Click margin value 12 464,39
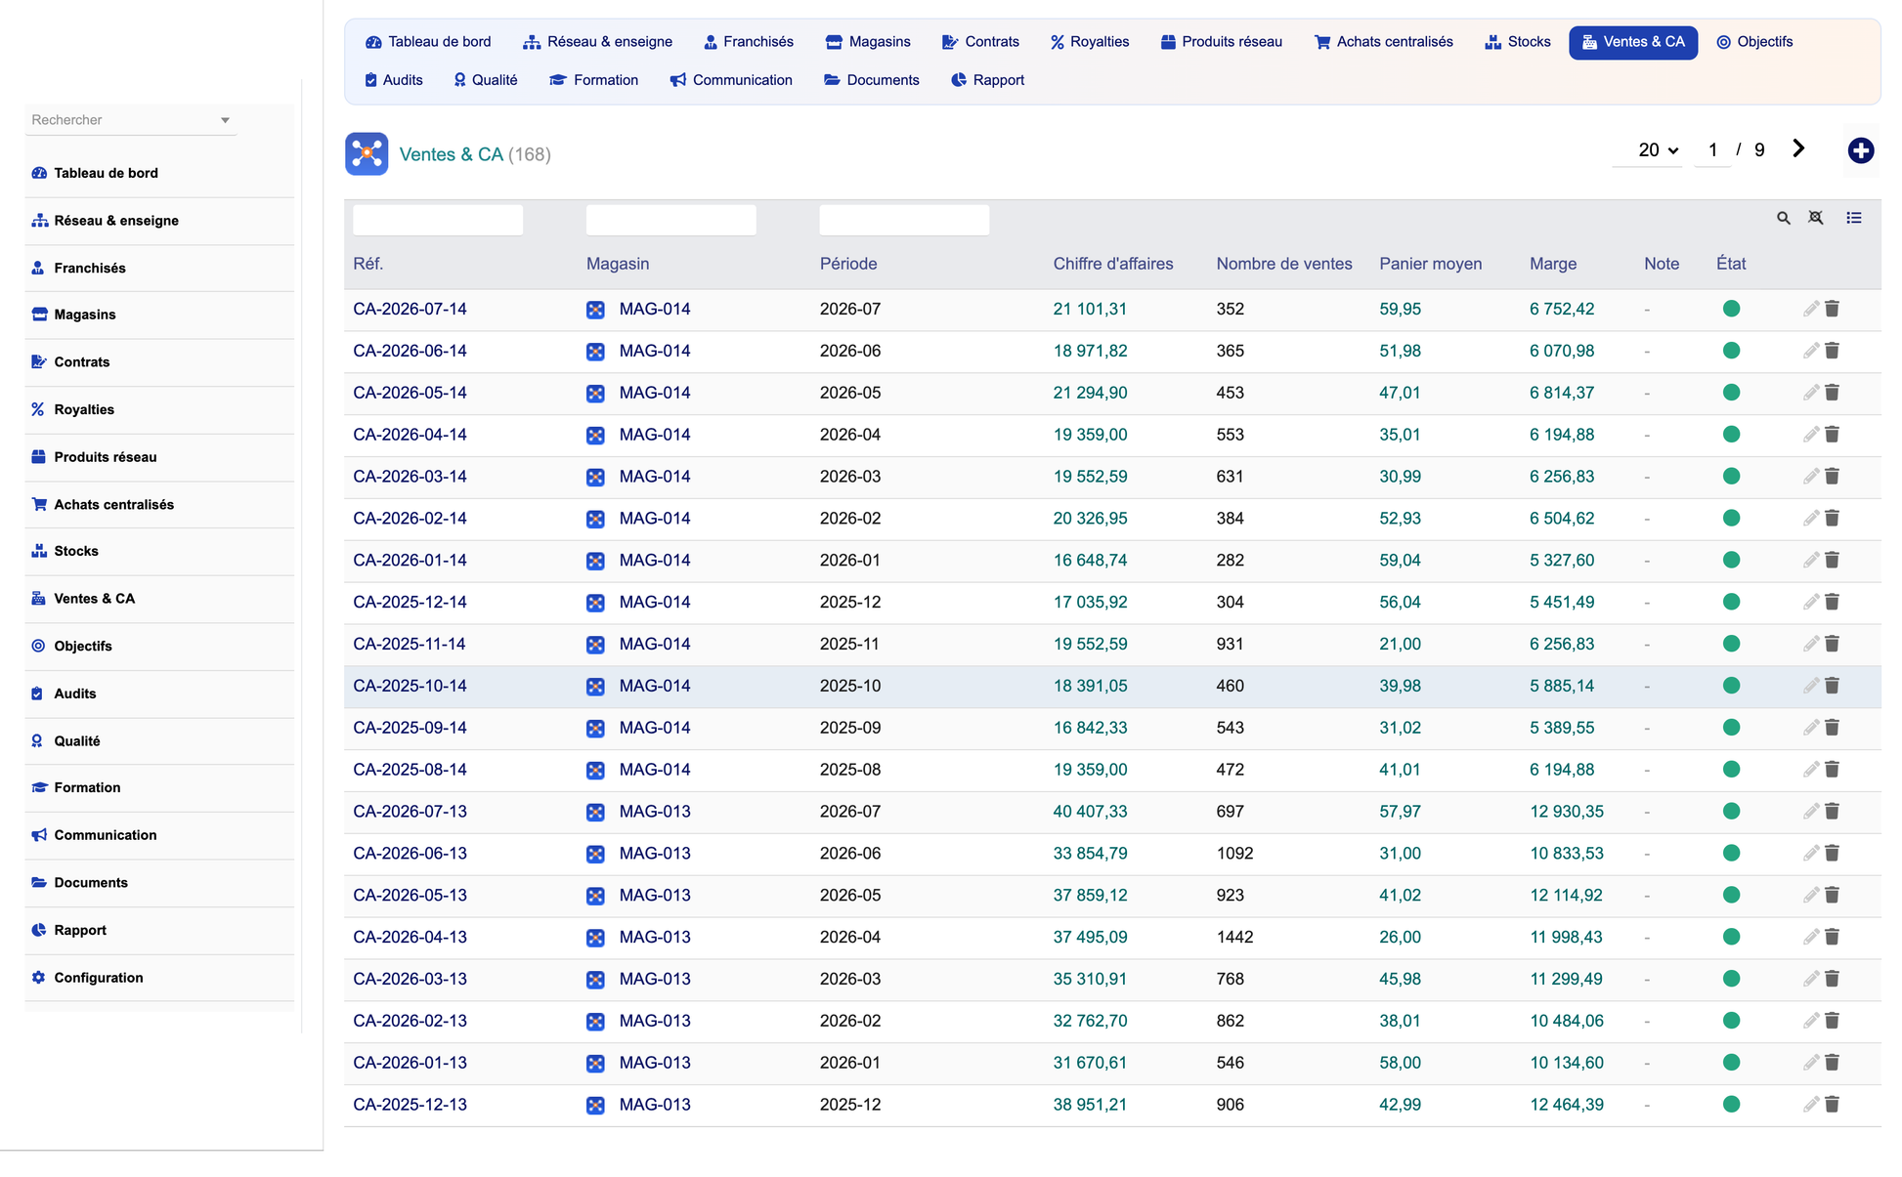The image size is (1902, 1177). click(x=1566, y=1105)
